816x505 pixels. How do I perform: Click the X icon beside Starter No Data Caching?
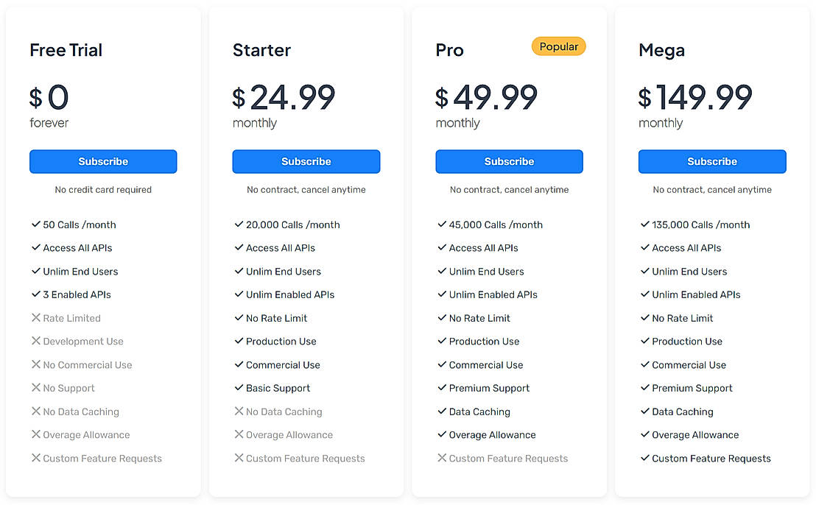click(239, 412)
